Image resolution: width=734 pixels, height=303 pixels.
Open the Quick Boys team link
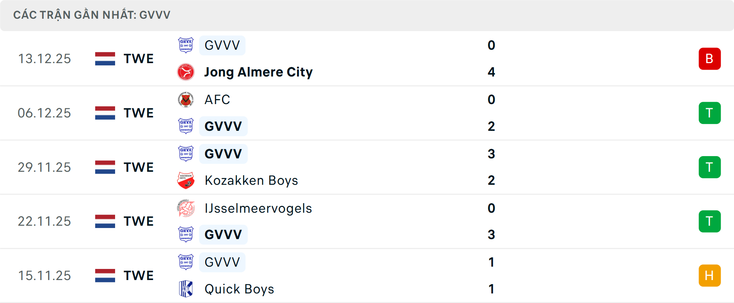pos(239,289)
